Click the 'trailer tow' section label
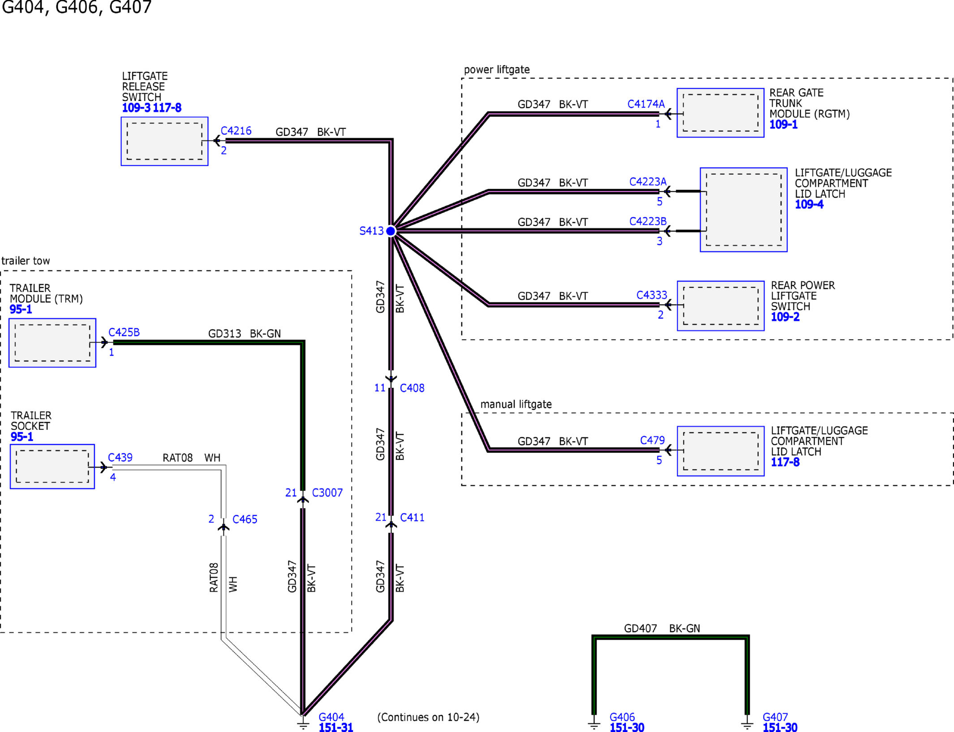954x732 pixels. [26, 261]
